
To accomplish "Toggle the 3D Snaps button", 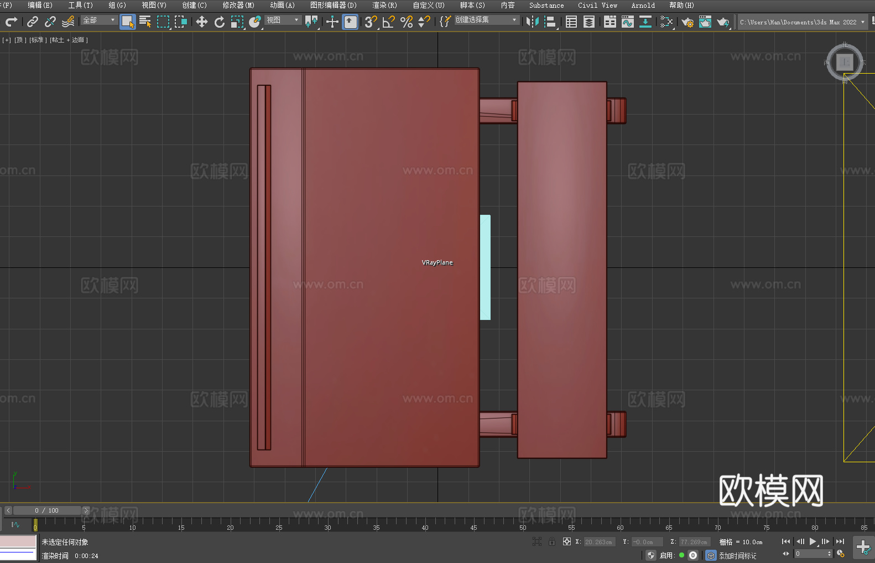I will point(371,22).
